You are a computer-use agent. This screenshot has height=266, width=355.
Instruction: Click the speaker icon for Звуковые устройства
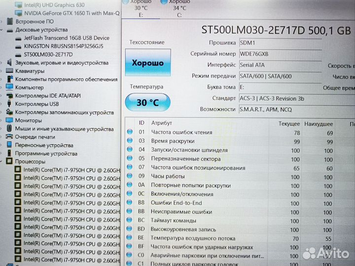click(x=9, y=63)
